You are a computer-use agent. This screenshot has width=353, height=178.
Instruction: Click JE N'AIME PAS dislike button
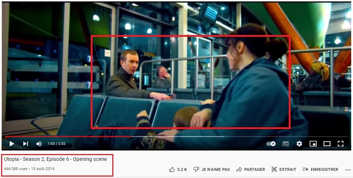(x=212, y=169)
